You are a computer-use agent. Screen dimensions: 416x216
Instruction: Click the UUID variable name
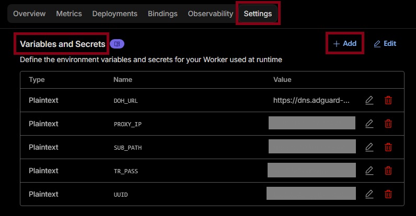[121, 195]
